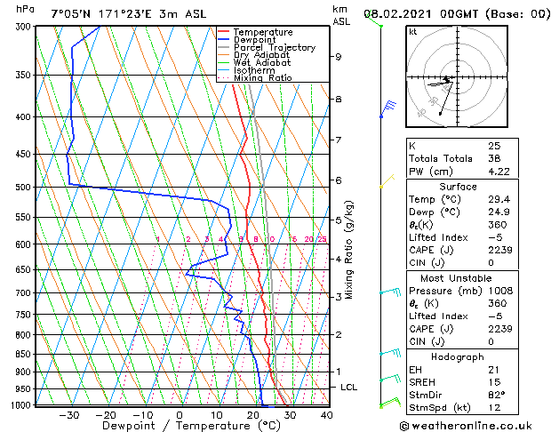
Task: Click the cyan wind barb at 700 hPa
Action: coord(390,292)
